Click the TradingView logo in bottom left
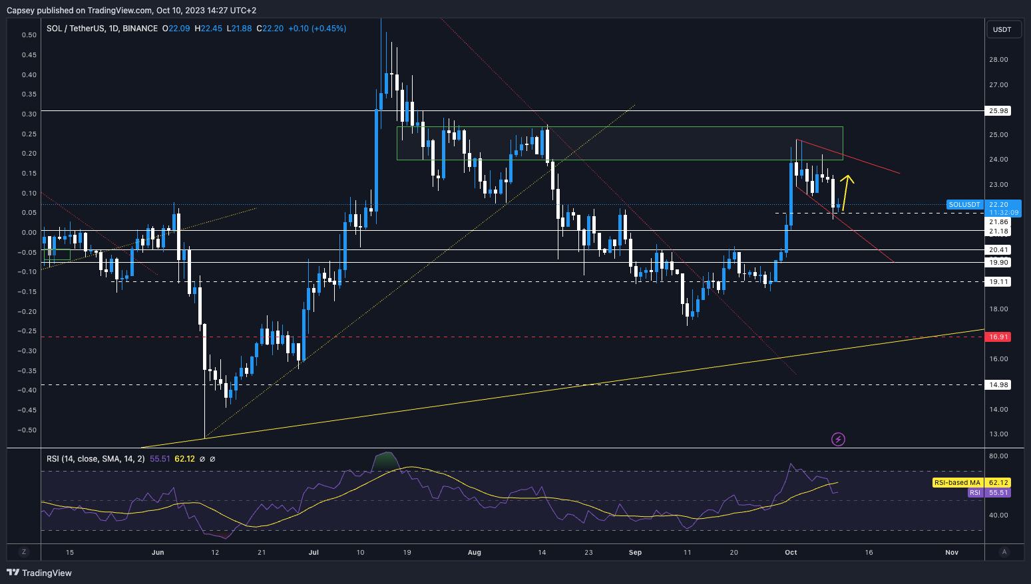This screenshot has height=584, width=1031. [40, 573]
